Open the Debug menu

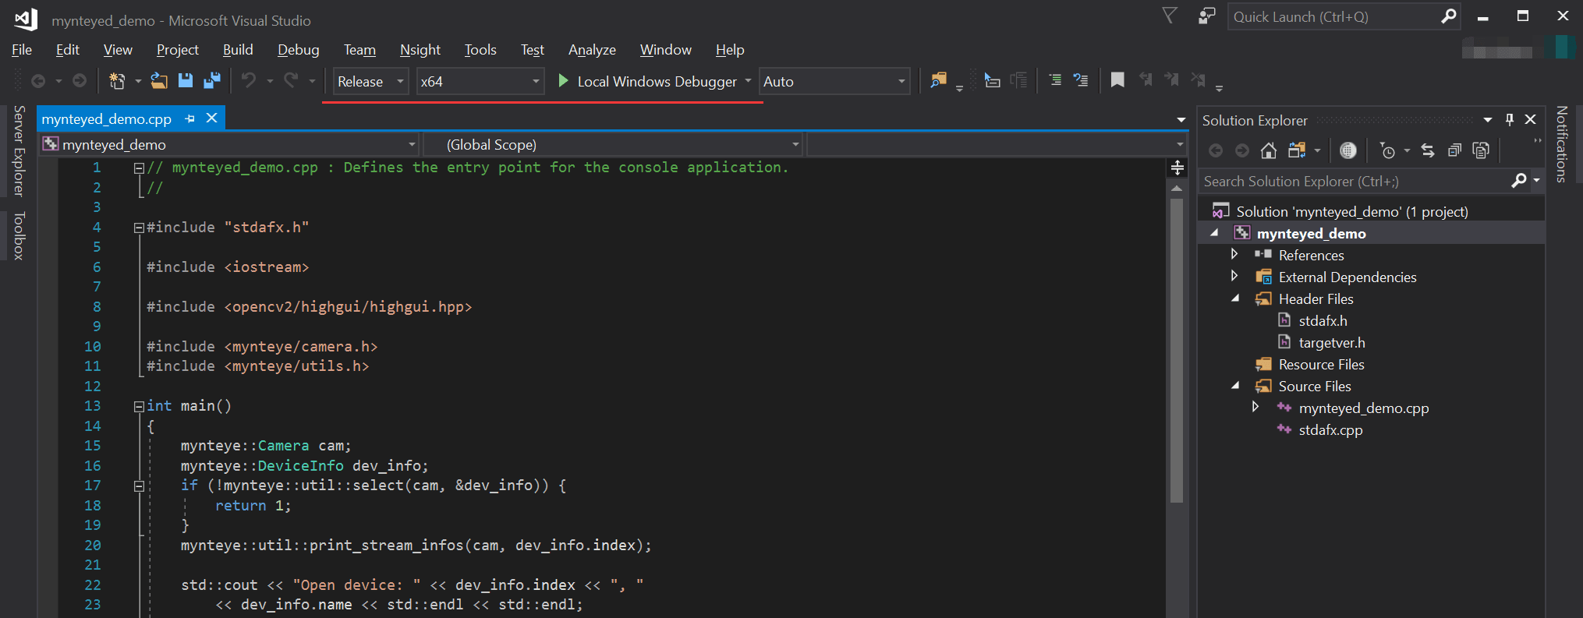tap(299, 49)
